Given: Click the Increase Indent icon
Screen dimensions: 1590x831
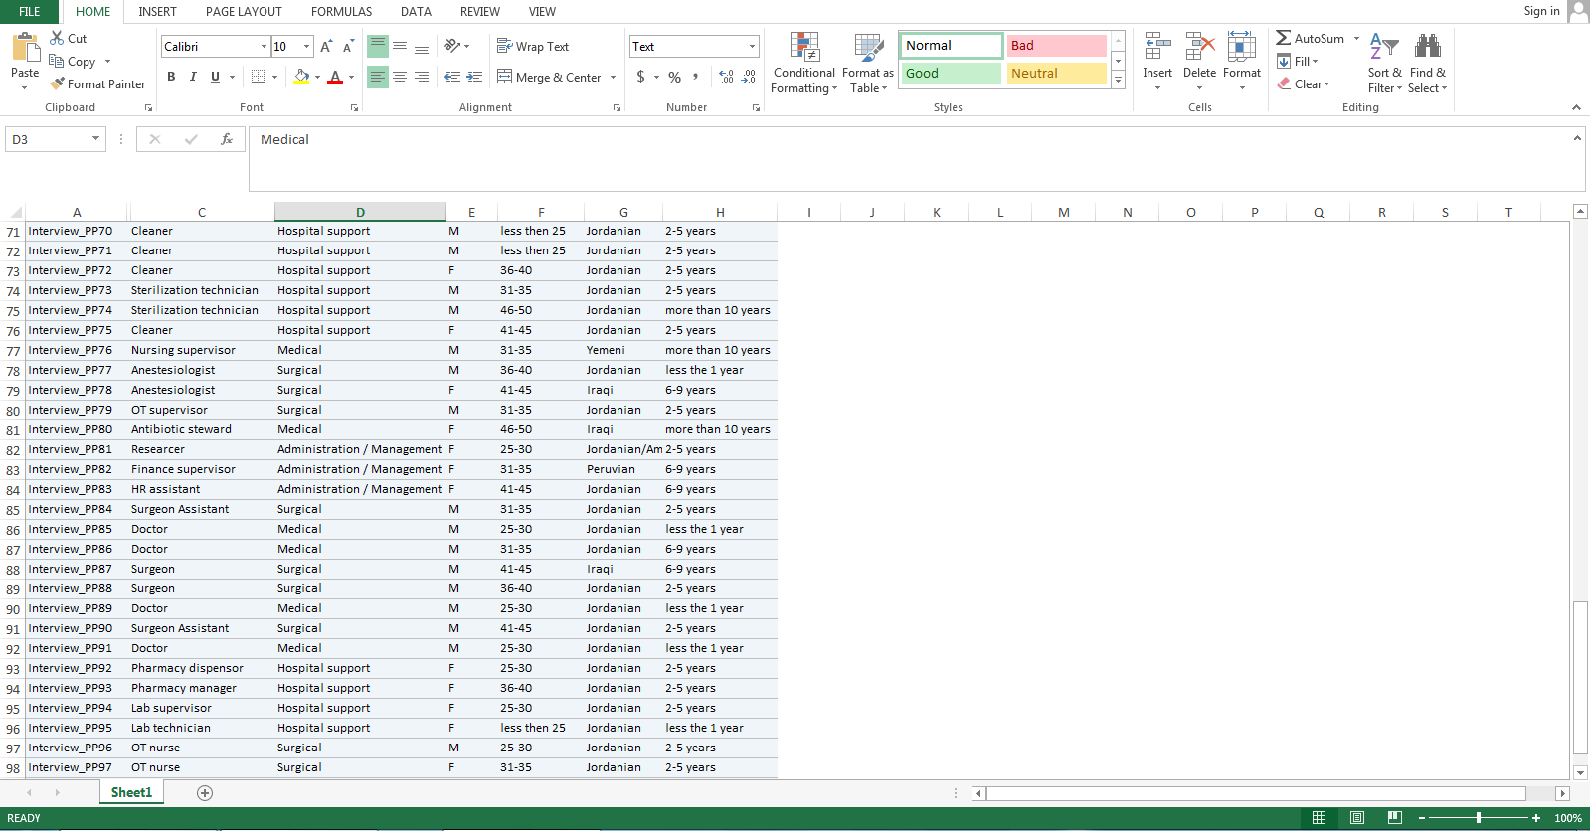Looking at the screenshot, I should [x=474, y=77].
